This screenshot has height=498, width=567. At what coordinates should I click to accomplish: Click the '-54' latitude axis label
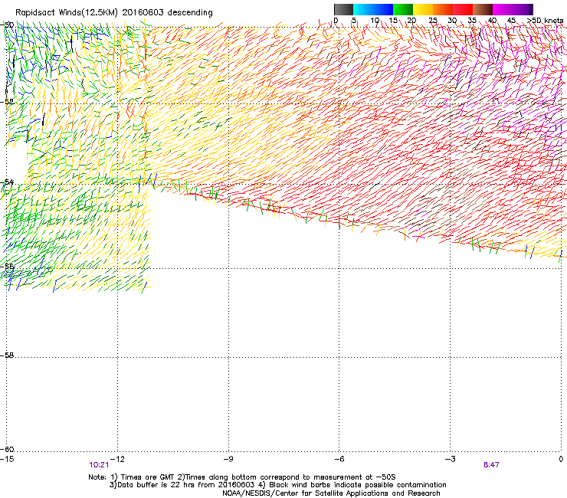pyautogui.click(x=7, y=182)
